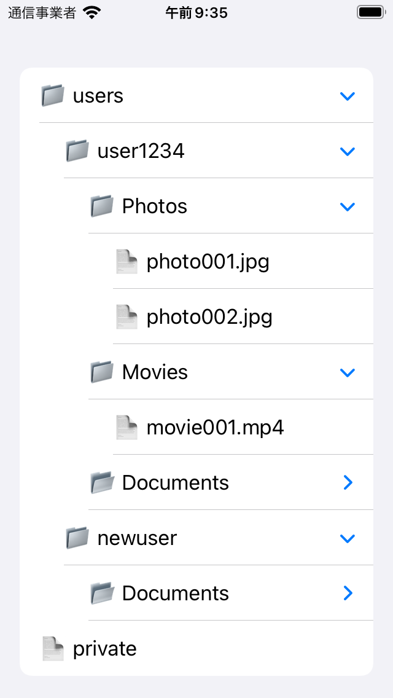
Task: Collapse the newuser folder chevron
Action: (347, 539)
